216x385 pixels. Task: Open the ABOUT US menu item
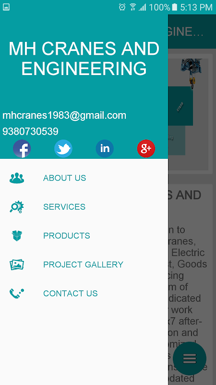(x=84, y=178)
